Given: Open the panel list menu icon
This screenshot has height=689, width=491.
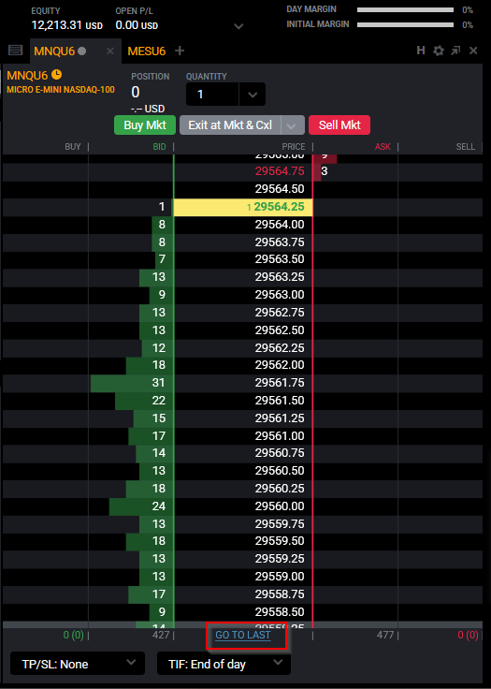Looking at the screenshot, I should point(15,51).
